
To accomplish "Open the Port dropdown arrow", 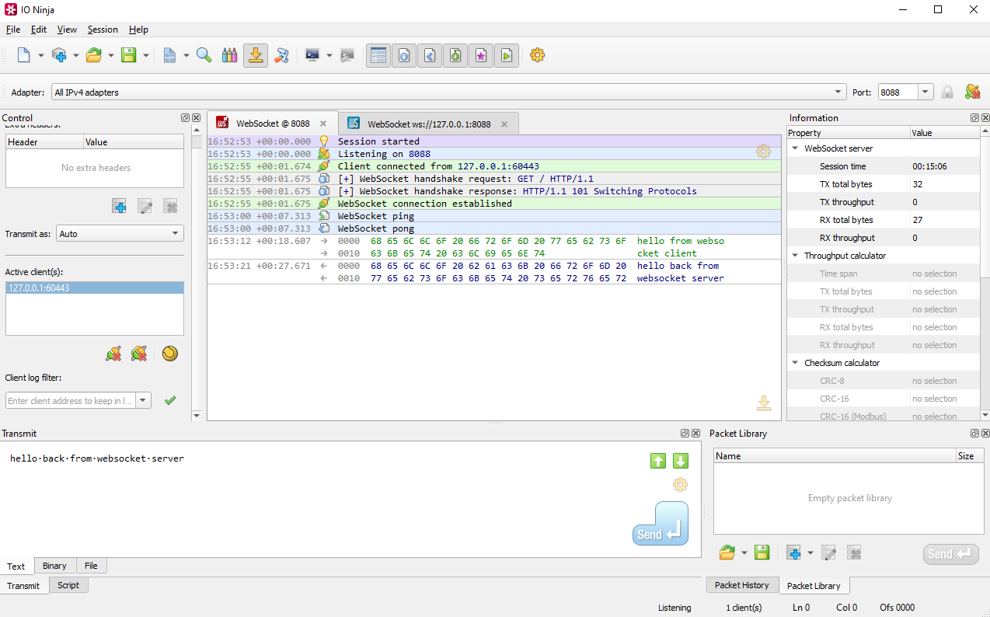I will click(926, 92).
